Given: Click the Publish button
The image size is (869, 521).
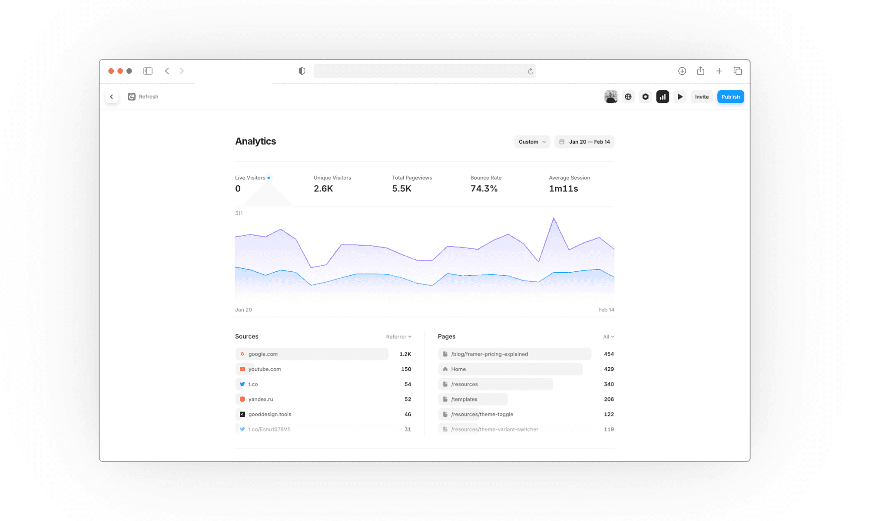Looking at the screenshot, I should pyautogui.click(x=730, y=97).
